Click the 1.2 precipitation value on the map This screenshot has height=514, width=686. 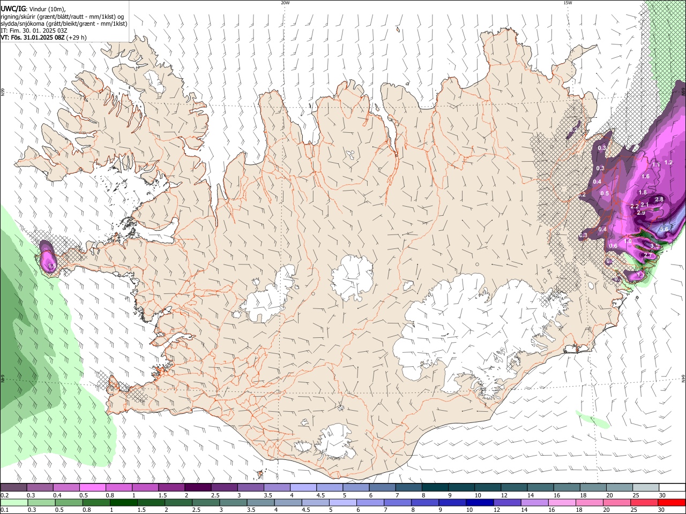pyautogui.click(x=668, y=162)
